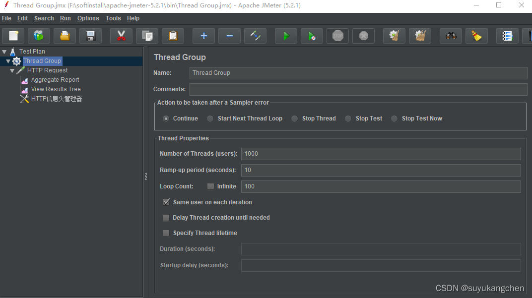Click the Cut scissors icon
The image size is (532, 298).
point(121,36)
